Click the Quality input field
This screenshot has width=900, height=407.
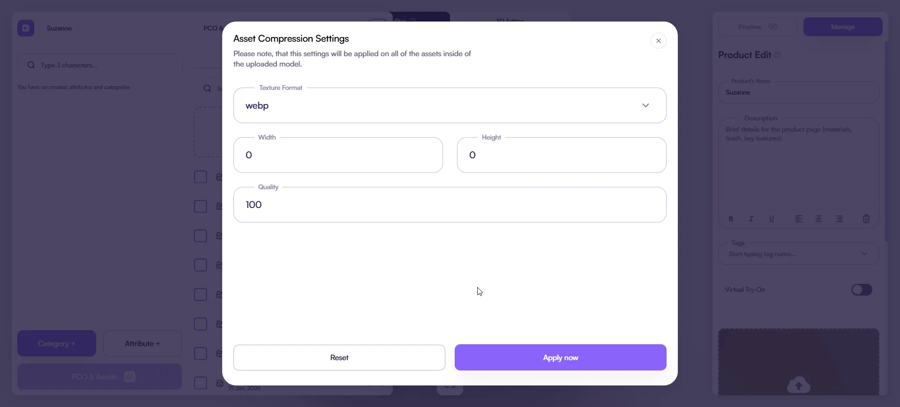point(450,205)
